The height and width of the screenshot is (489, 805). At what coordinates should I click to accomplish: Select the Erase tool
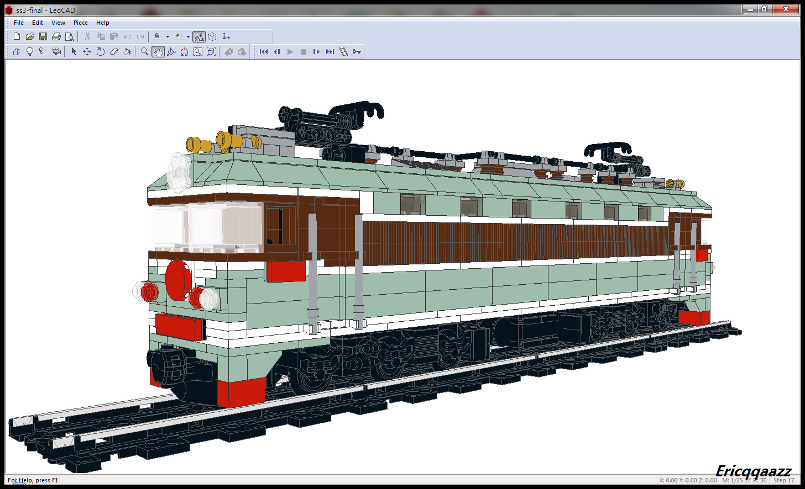(x=114, y=51)
